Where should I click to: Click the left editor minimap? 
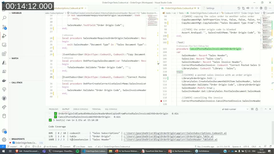(152, 20)
